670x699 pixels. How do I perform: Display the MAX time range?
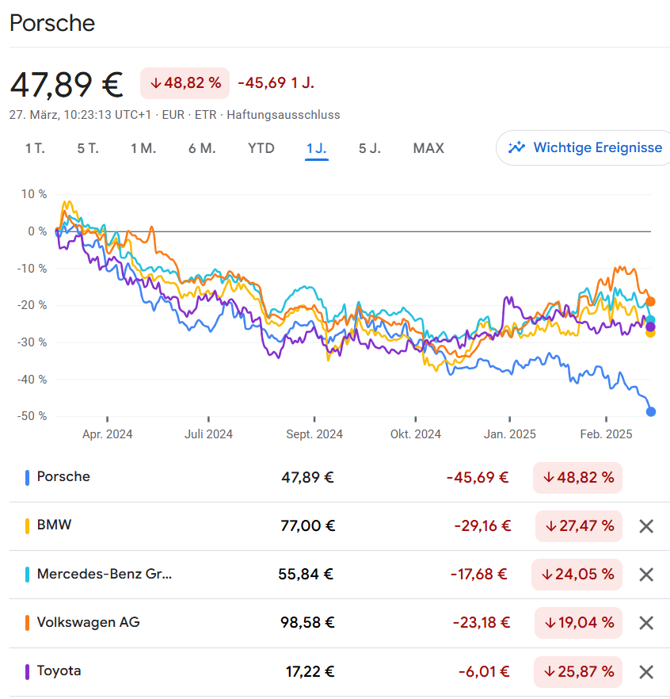pos(428,148)
